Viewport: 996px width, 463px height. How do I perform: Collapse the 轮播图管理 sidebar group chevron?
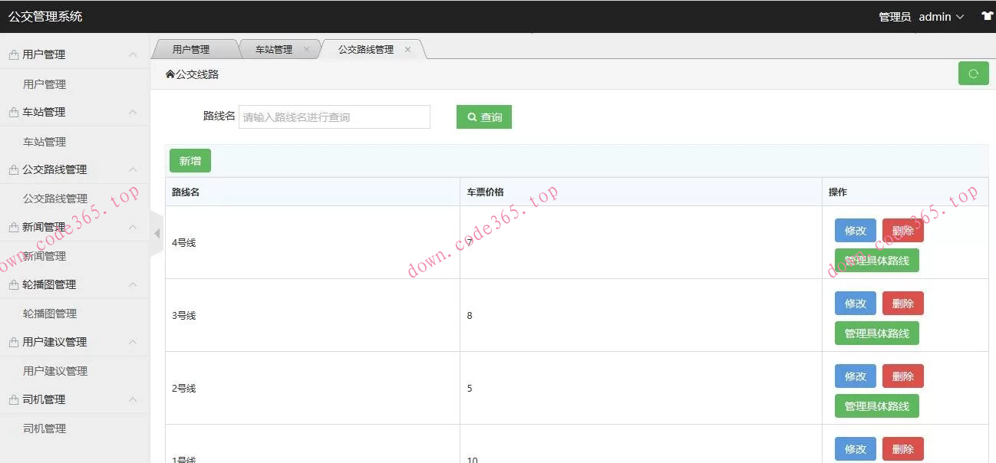[x=133, y=284]
